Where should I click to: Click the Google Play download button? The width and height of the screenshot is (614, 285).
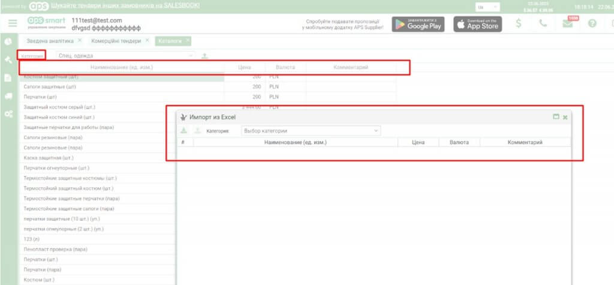point(418,25)
